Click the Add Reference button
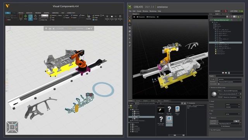This screenshot has height=140, width=248. 226,126
